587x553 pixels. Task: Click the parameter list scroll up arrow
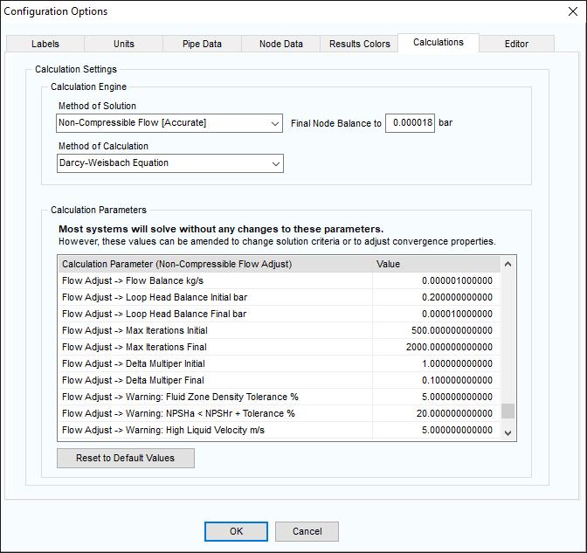pos(508,265)
